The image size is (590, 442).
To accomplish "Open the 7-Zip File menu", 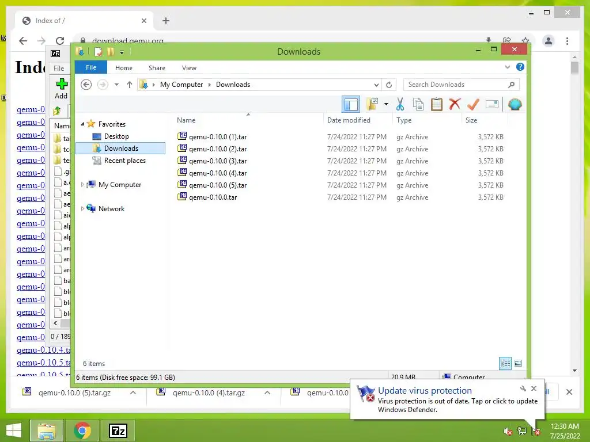I will (59, 68).
